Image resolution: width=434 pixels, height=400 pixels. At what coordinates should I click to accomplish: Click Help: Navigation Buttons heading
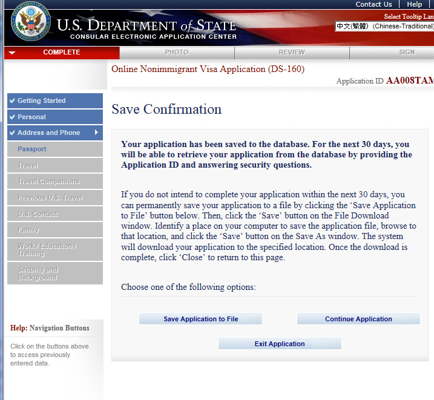(50, 328)
